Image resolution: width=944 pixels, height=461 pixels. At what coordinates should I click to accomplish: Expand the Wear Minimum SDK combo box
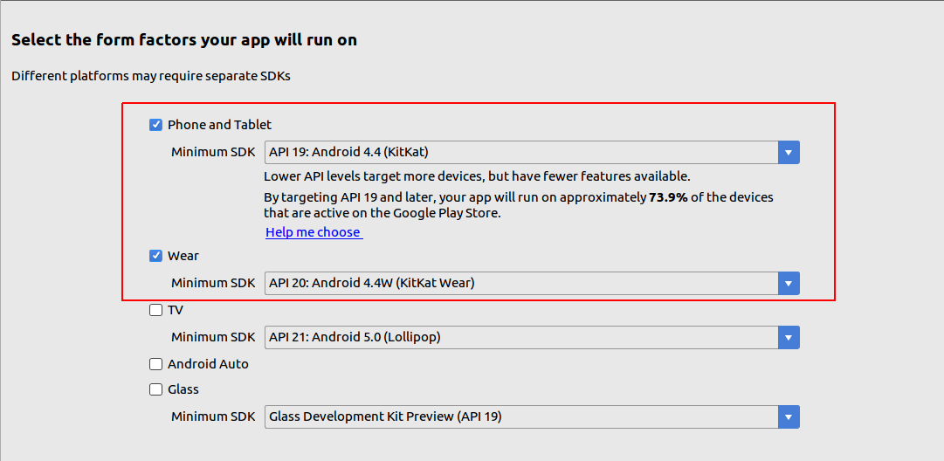coord(520,283)
